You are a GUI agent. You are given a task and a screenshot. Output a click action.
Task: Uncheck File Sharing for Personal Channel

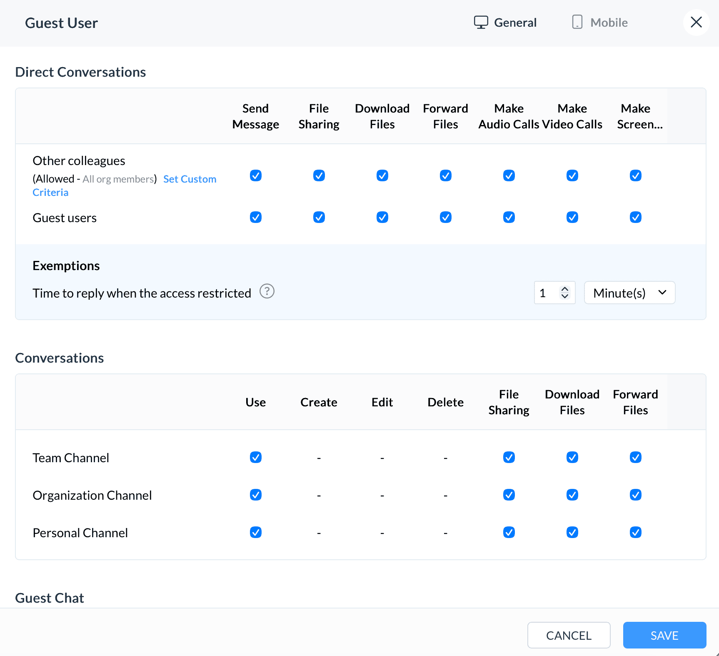(509, 532)
